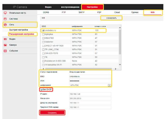Click the IP address field 192.168.1.40

pyautogui.click(x=90, y=94)
